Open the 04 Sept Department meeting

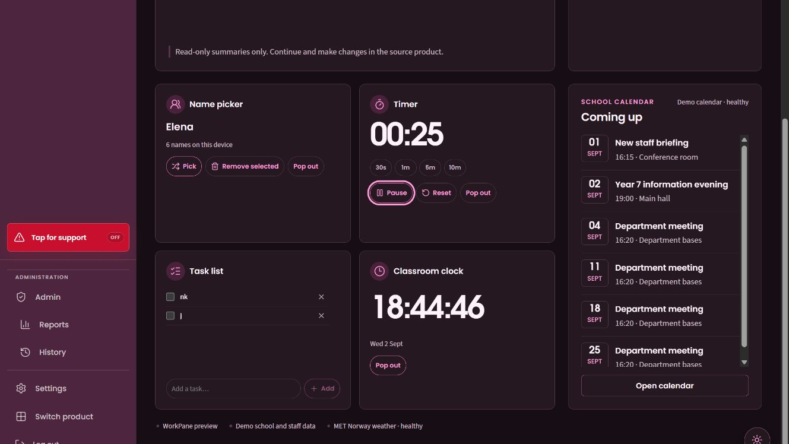(660, 233)
